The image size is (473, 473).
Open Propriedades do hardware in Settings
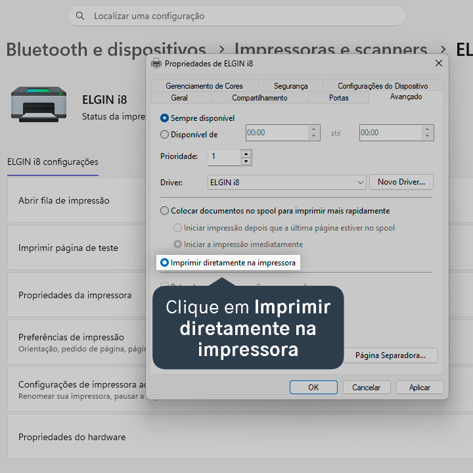tap(240, 437)
